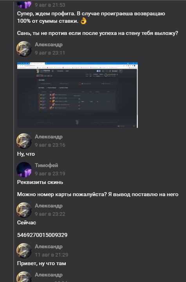Select the message "Реквизиты скинь"
This screenshot has width=186, height=282.
coord(40,182)
